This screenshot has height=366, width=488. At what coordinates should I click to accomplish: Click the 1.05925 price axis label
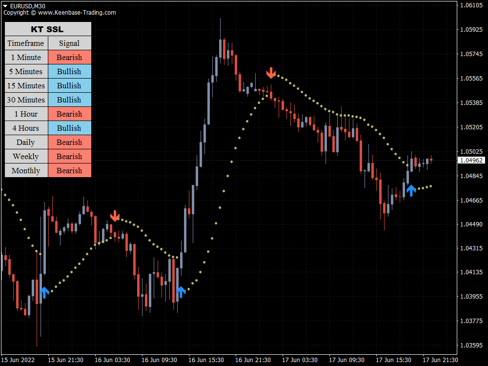click(x=471, y=30)
